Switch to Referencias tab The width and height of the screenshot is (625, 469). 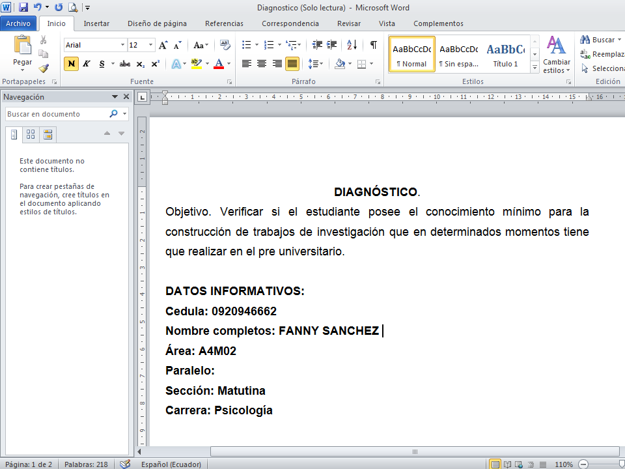point(224,23)
